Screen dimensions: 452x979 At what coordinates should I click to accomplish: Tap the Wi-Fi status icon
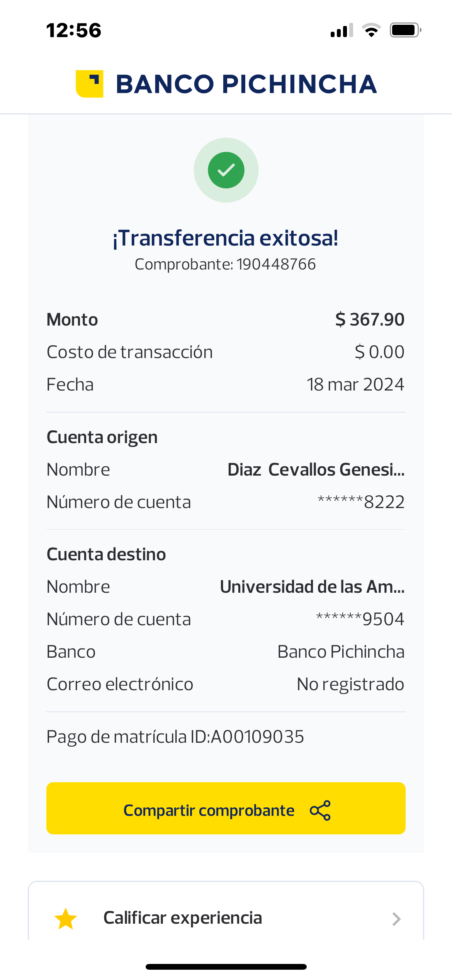pyautogui.click(x=371, y=30)
